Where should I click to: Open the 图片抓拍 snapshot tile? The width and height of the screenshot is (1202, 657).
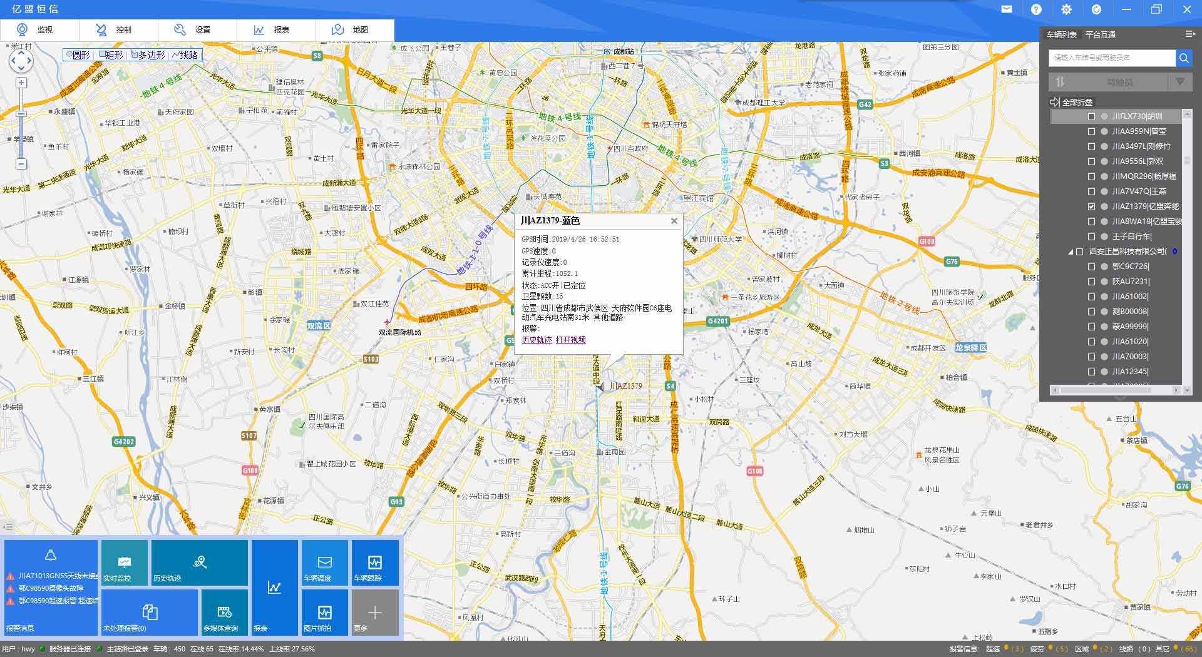pyautogui.click(x=325, y=613)
